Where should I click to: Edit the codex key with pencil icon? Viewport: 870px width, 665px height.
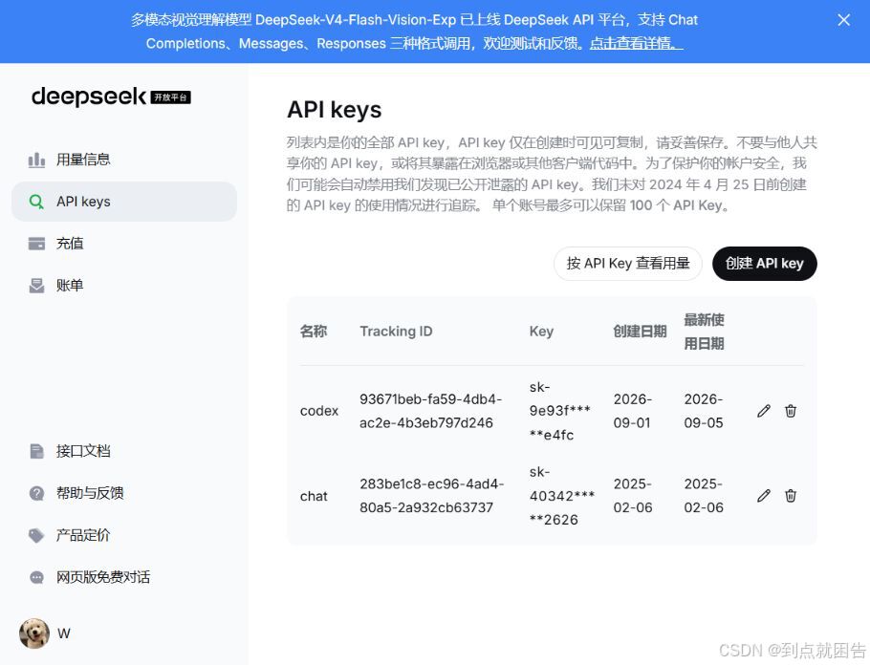pos(764,411)
